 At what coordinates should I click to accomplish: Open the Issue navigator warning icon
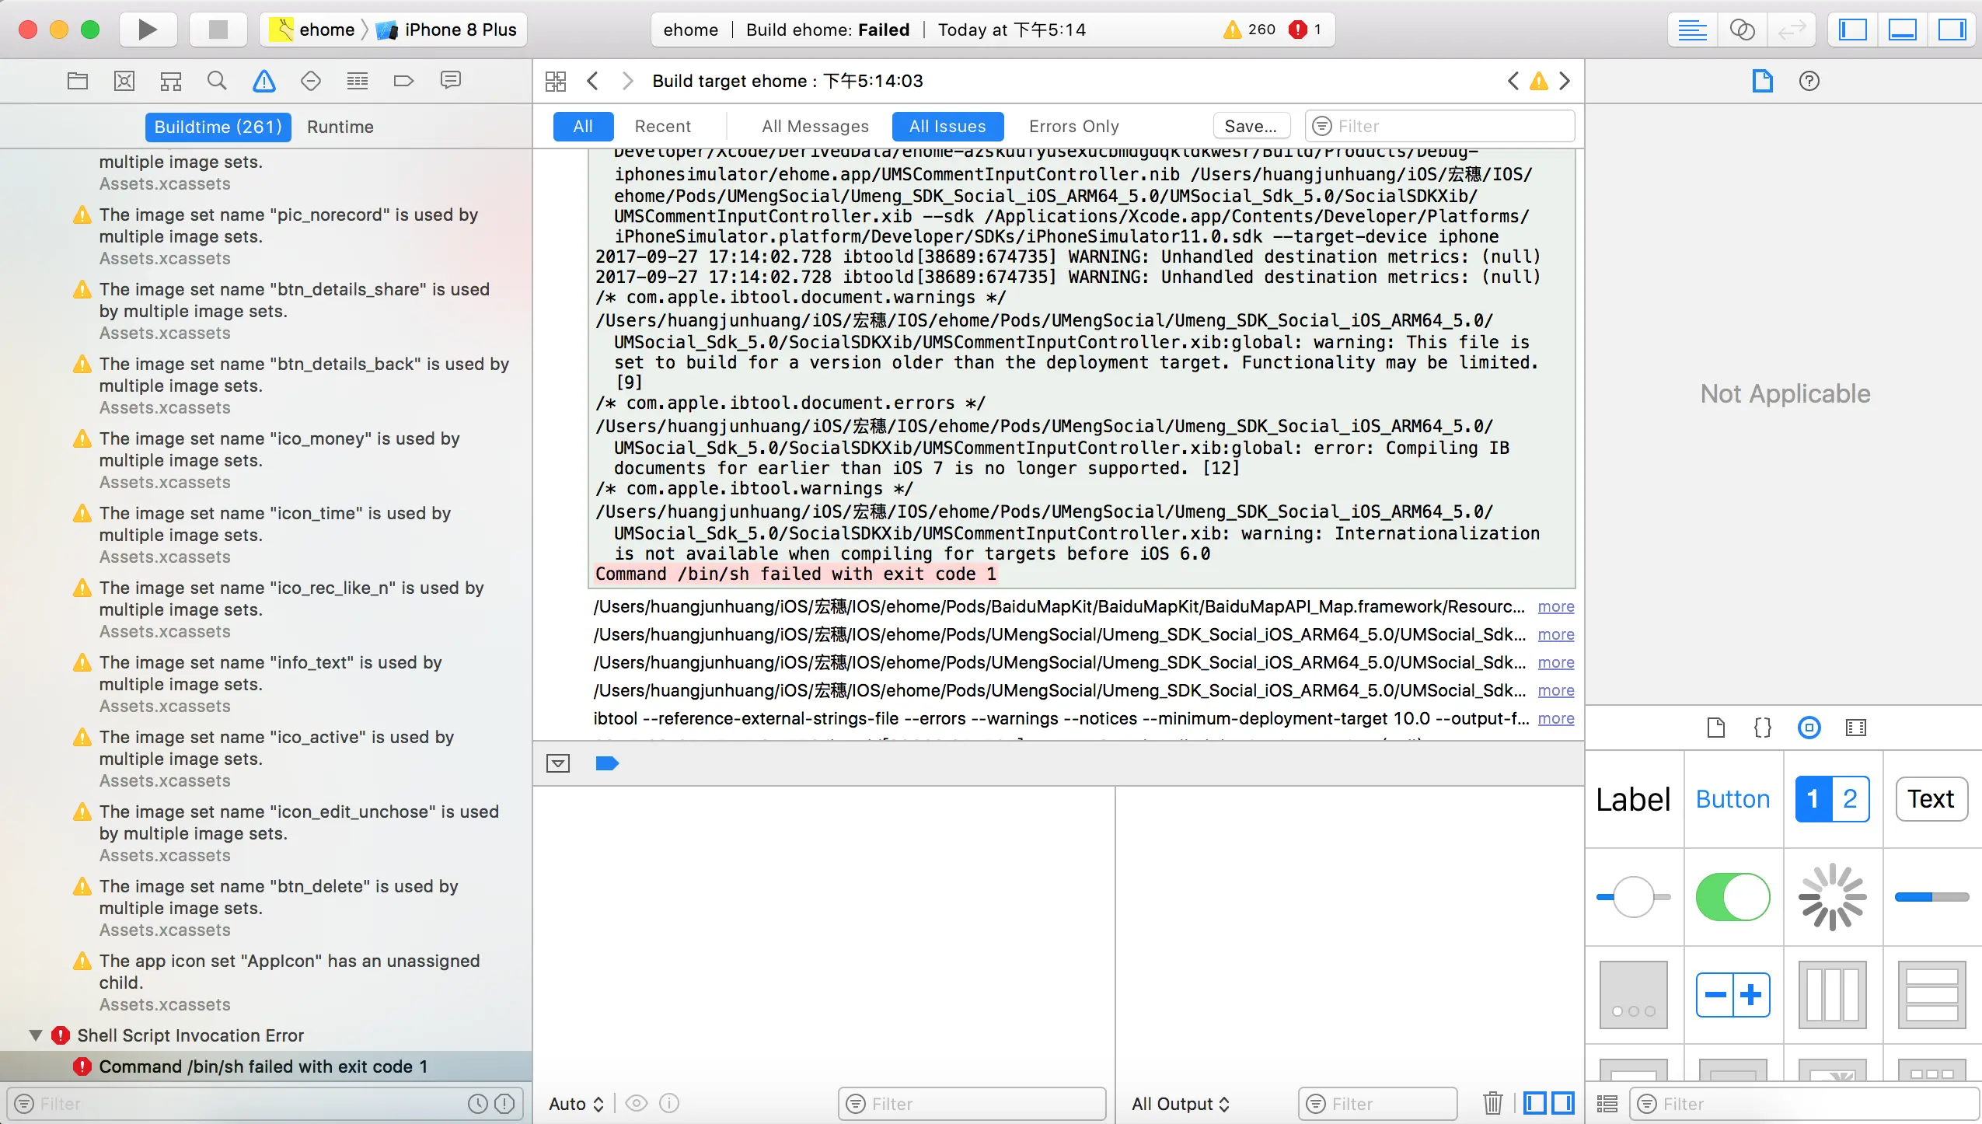tap(263, 81)
